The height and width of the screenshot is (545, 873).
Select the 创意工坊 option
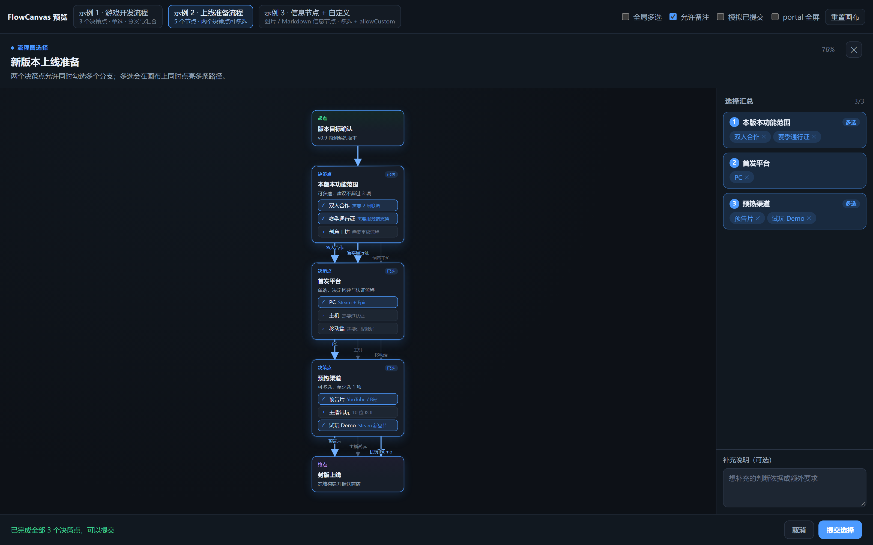357,232
